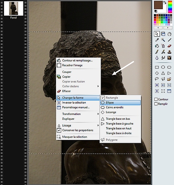Screen dimensions: 174x185
Task: Open the Coller dedans submenu arrow
Action: 98,86
